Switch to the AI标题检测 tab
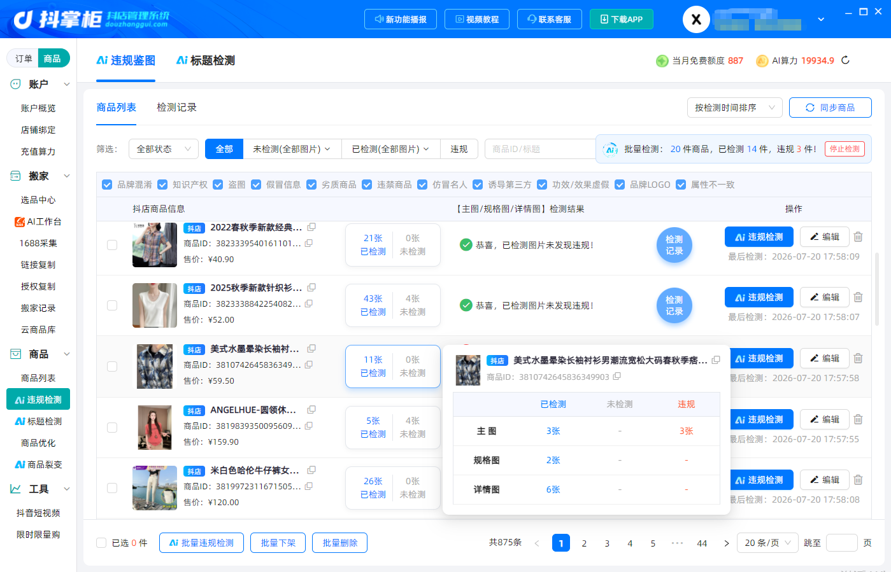Screen dimensions: 891x572 [x=206, y=60]
